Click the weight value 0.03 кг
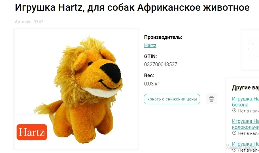259x153 pixels. [x=152, y=84]
